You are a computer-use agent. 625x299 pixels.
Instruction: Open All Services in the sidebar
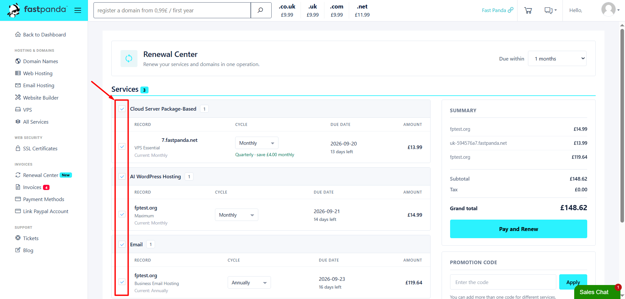[x=36, y=122]
